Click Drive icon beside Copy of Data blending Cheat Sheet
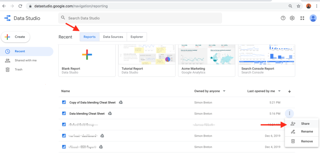The image size is (320, 153). [x=121, y=102]
